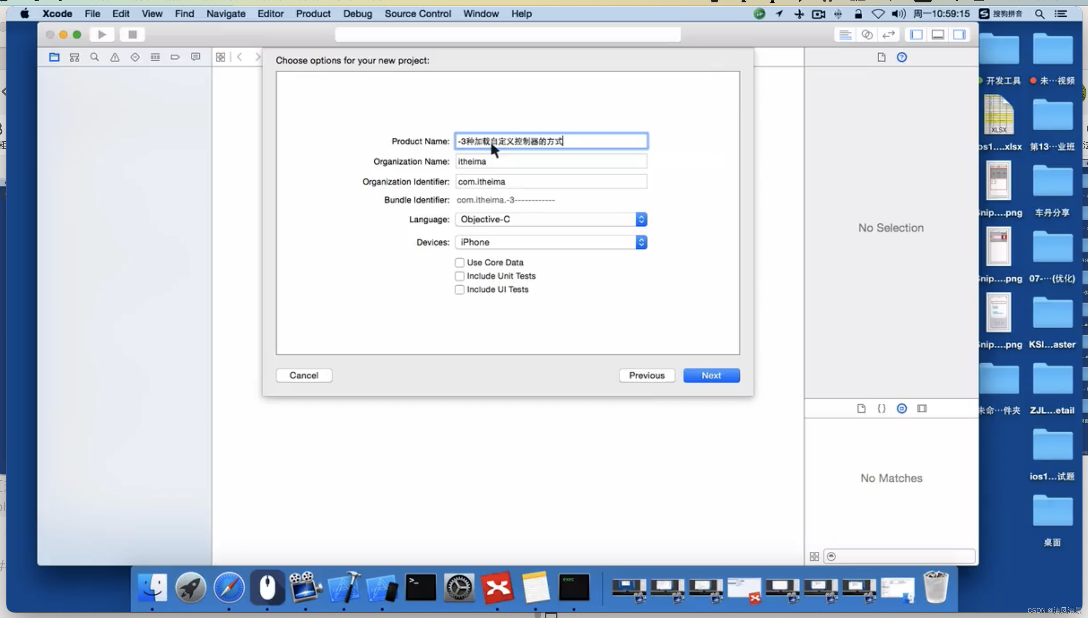Click the Cancel button to dismiss
The height and width of the screenshot is (618, 1088).
pyautogui.click(x=303, y=375)
